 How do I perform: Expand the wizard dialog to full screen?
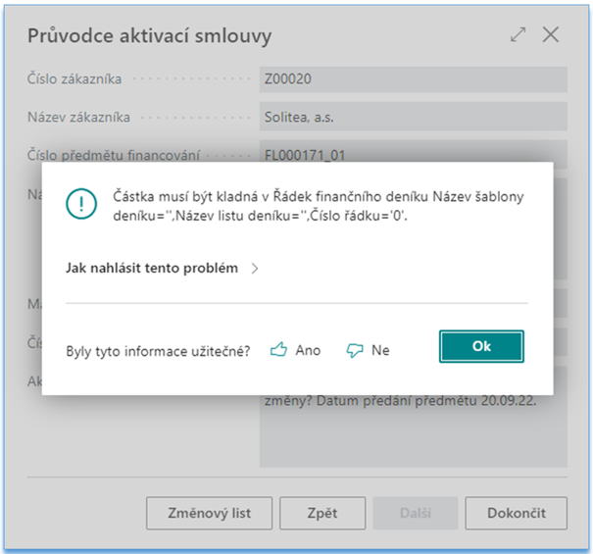(519, 35)
